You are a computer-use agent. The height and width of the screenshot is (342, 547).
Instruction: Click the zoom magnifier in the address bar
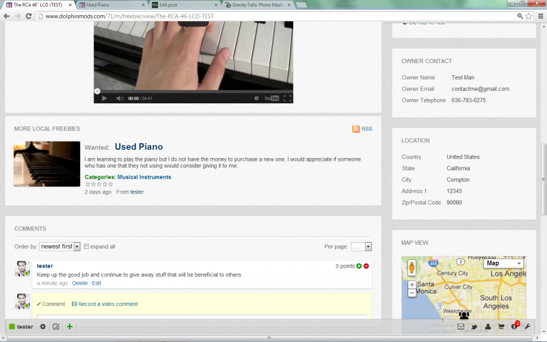[x=520, y=16]
